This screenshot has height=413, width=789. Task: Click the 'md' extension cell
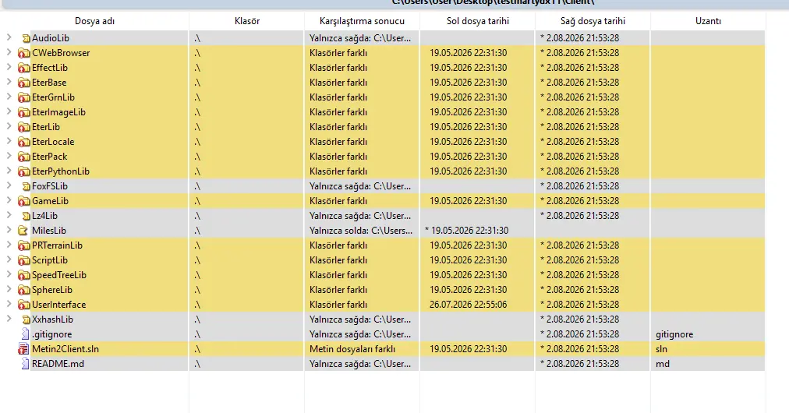663,364
